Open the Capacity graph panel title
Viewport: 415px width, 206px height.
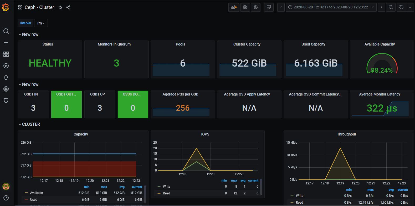[81, 134]
